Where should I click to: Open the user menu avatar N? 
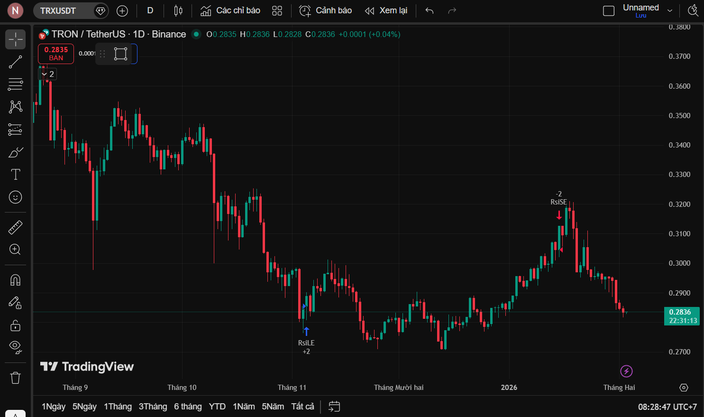(15, 10)
